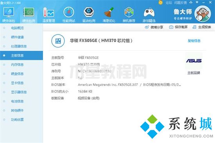Select the 硬件检测 hardware detection icon
Screen dimensions: 215x143
29,15
